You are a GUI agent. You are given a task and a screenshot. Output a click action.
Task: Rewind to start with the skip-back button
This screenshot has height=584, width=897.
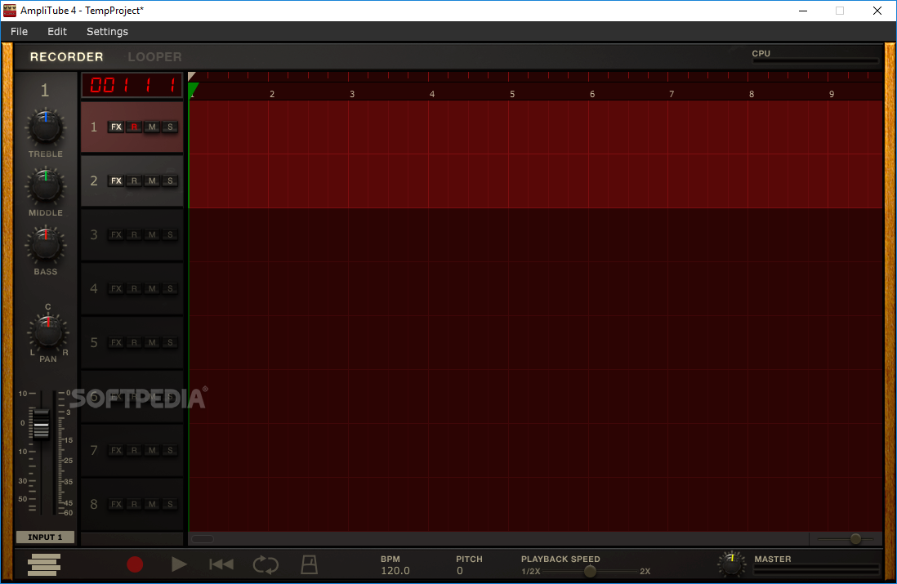221,564
